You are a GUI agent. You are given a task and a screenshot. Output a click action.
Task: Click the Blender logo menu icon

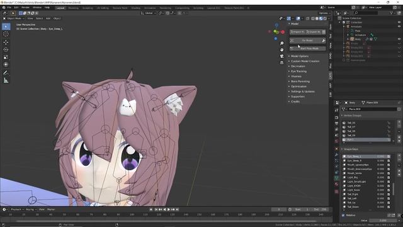(4, 8)
